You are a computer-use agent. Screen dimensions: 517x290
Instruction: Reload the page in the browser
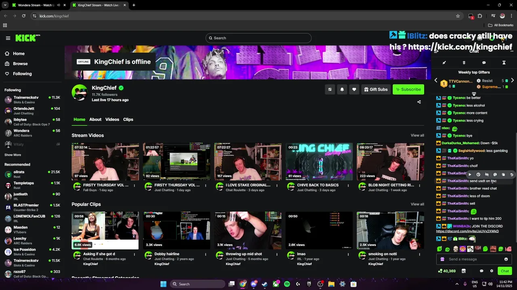pos(24,16)
